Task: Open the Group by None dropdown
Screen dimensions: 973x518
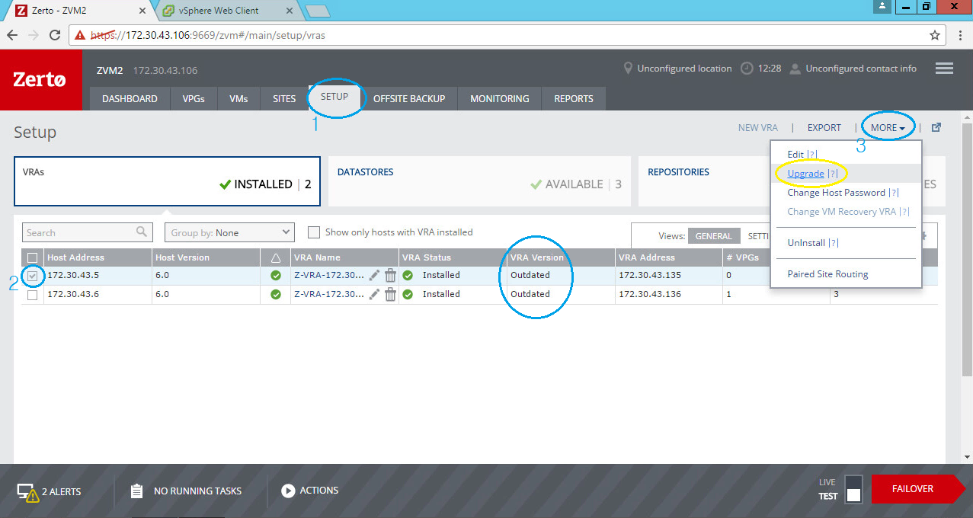Action: pos(229,232)
